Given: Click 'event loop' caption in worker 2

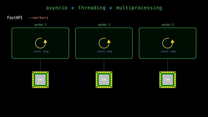Looking at the screenshot, I should pos(105,51).
